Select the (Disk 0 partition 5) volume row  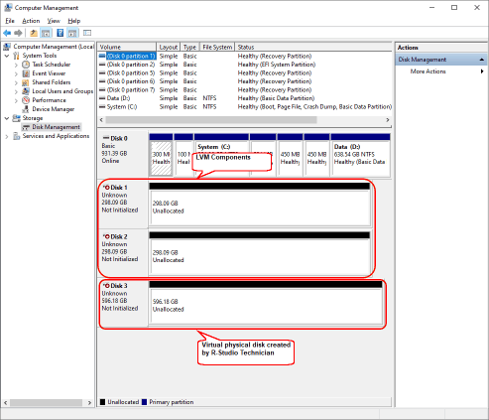click(x=245, y=72)
